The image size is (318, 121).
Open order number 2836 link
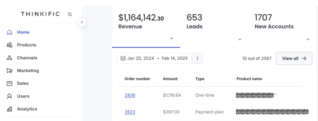tap(130, 95)
